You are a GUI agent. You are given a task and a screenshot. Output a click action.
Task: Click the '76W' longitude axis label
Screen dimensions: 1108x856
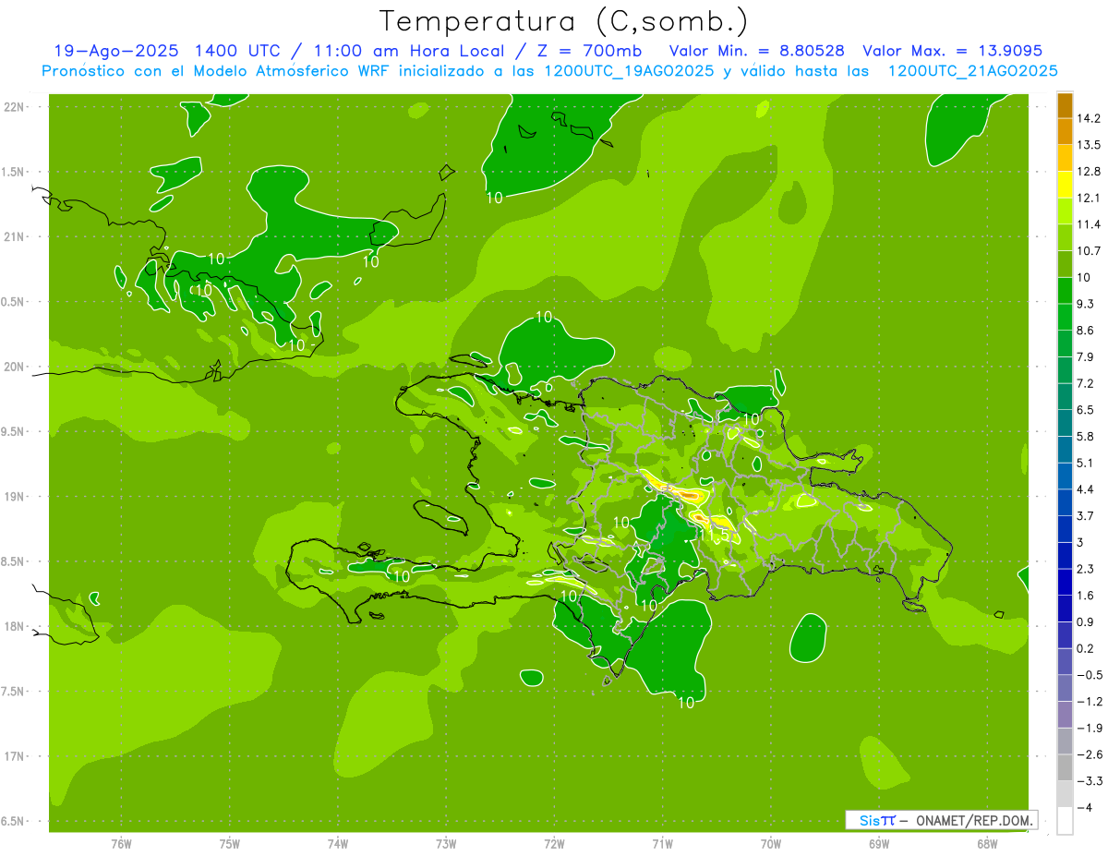pos(121,843)
